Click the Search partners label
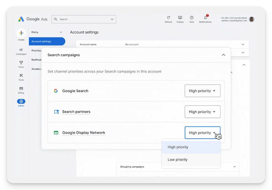 (x=76, y=112)
